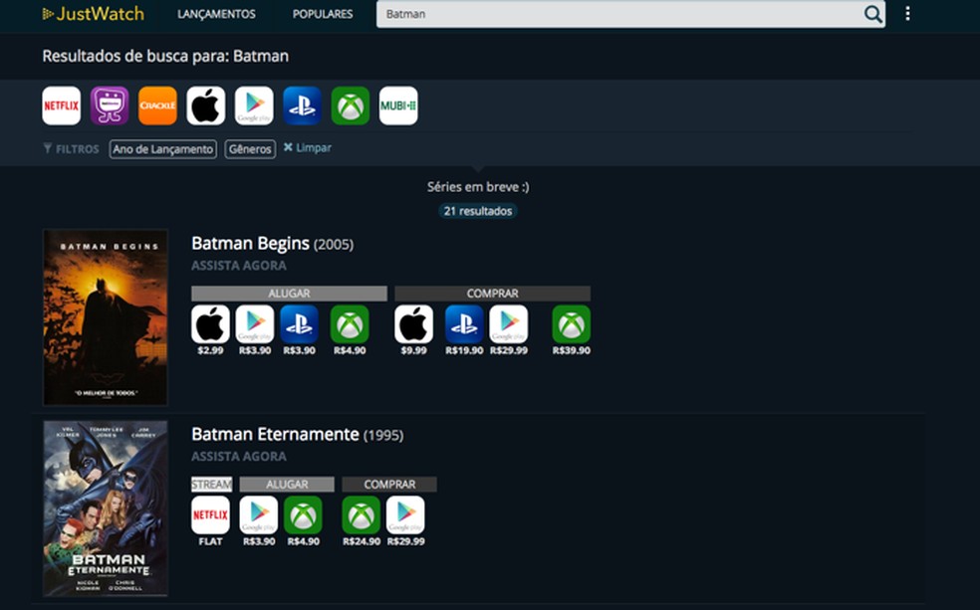Viewport: 980px width, 610px height.
Task: Click ASSISTA AGORA under Batman Eternamente
Action: pos(239,457)
